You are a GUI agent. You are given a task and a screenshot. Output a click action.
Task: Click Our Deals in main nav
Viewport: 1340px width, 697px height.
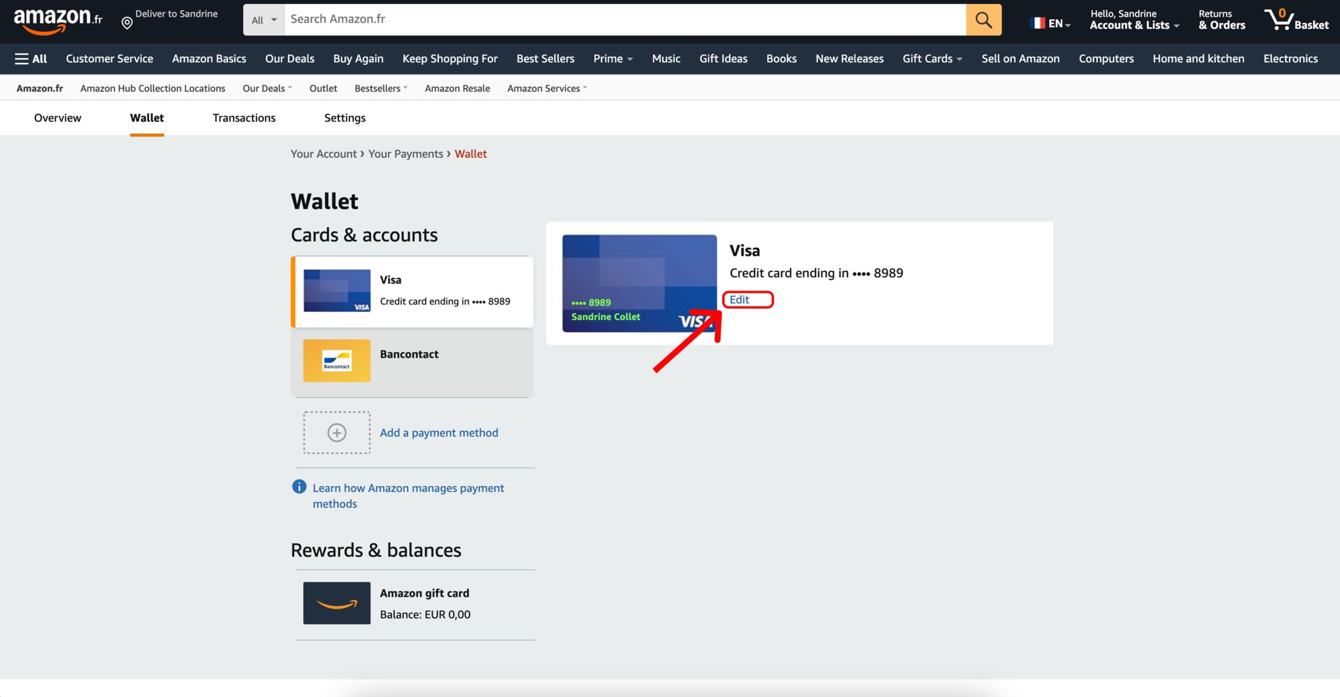point(289,59)
